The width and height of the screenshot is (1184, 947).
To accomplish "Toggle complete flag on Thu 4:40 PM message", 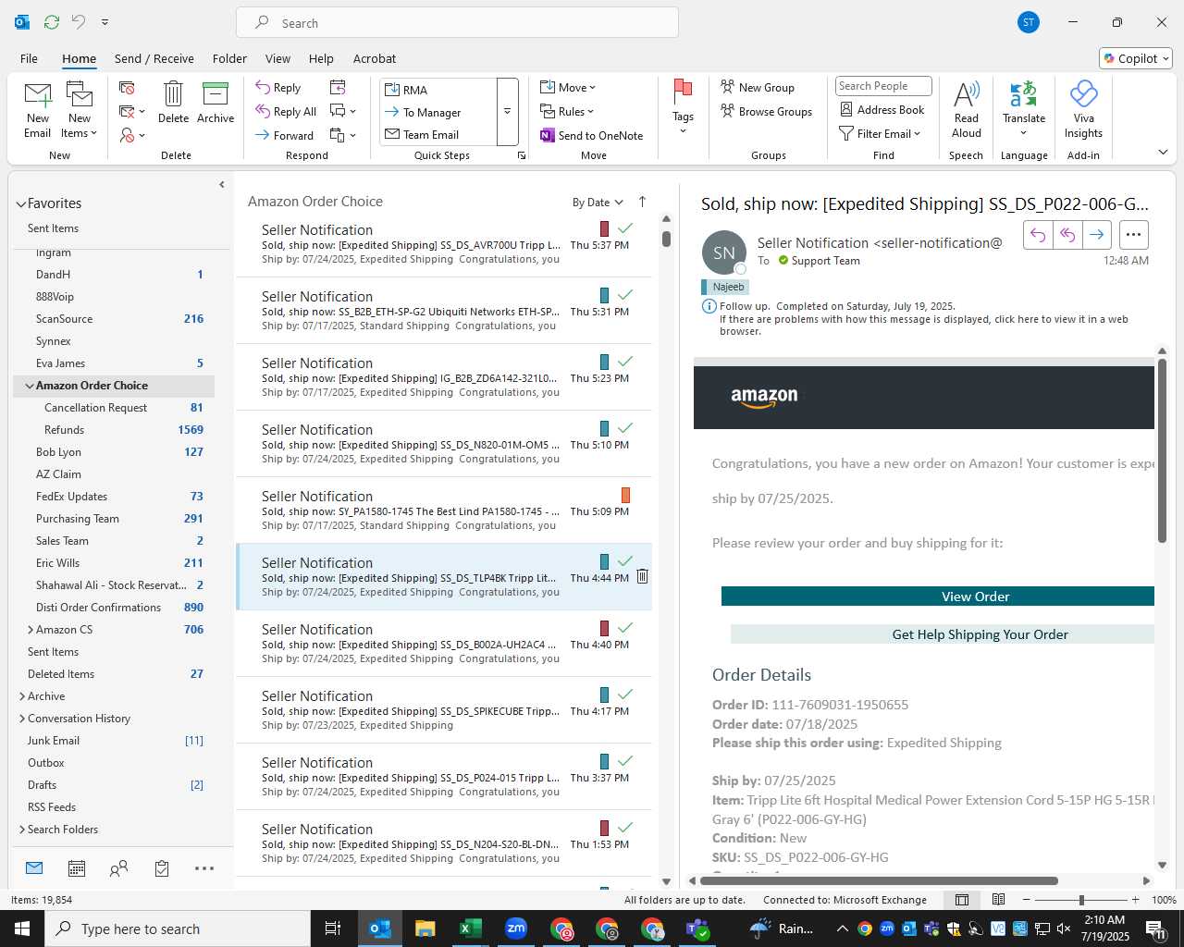I will click(625, 627).
